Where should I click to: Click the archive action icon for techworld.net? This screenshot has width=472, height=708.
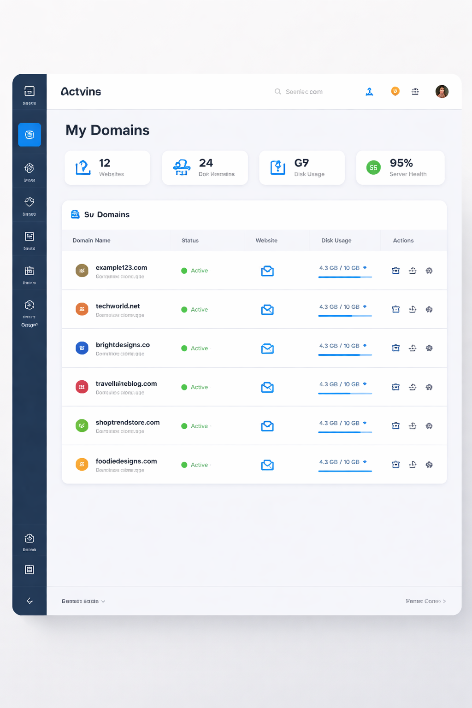click(x=395, y=309)
